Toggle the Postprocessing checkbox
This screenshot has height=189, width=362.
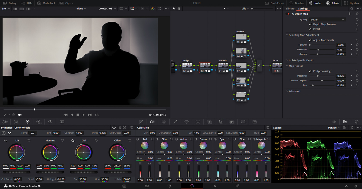pyautogui.click(x=310, y=71)
